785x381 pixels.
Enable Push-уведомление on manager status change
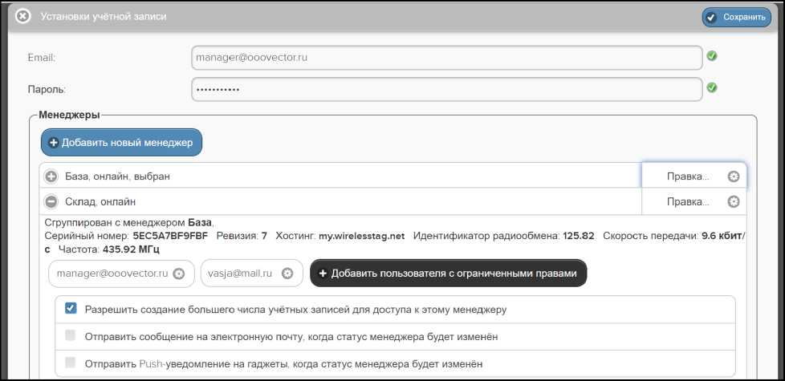71,363
